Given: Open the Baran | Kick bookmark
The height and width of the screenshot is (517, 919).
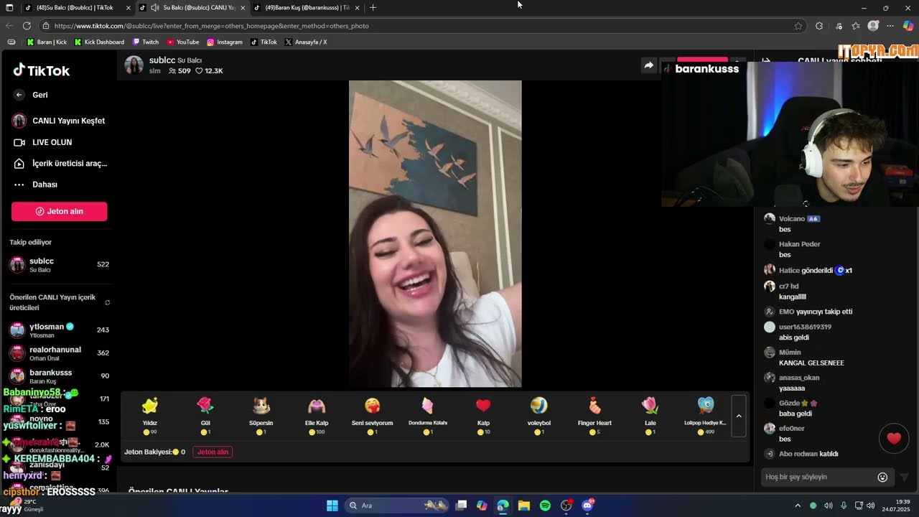Looking at the screenshot, I should coord(47,42).
